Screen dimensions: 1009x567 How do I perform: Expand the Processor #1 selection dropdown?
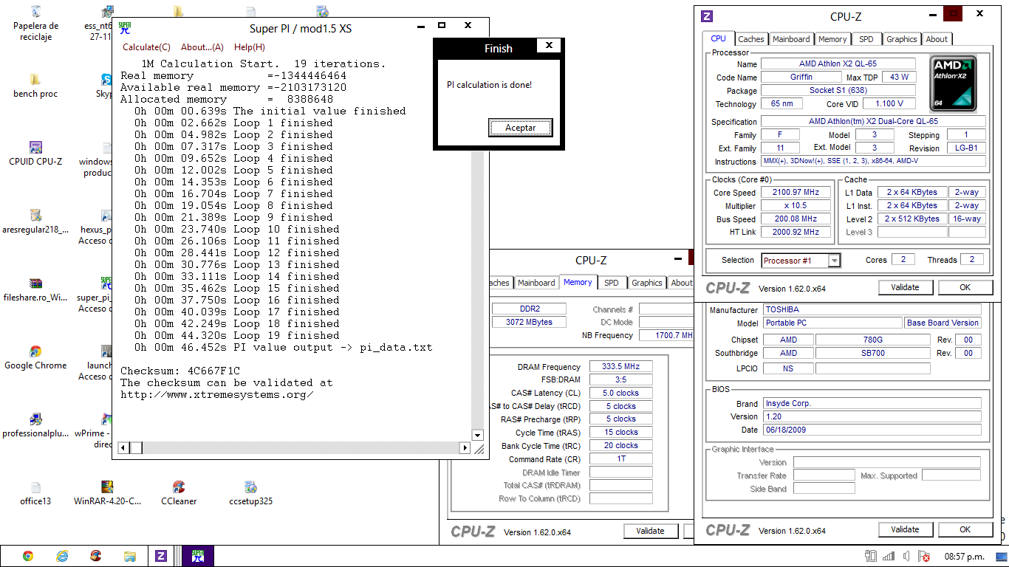pos(834,261)
